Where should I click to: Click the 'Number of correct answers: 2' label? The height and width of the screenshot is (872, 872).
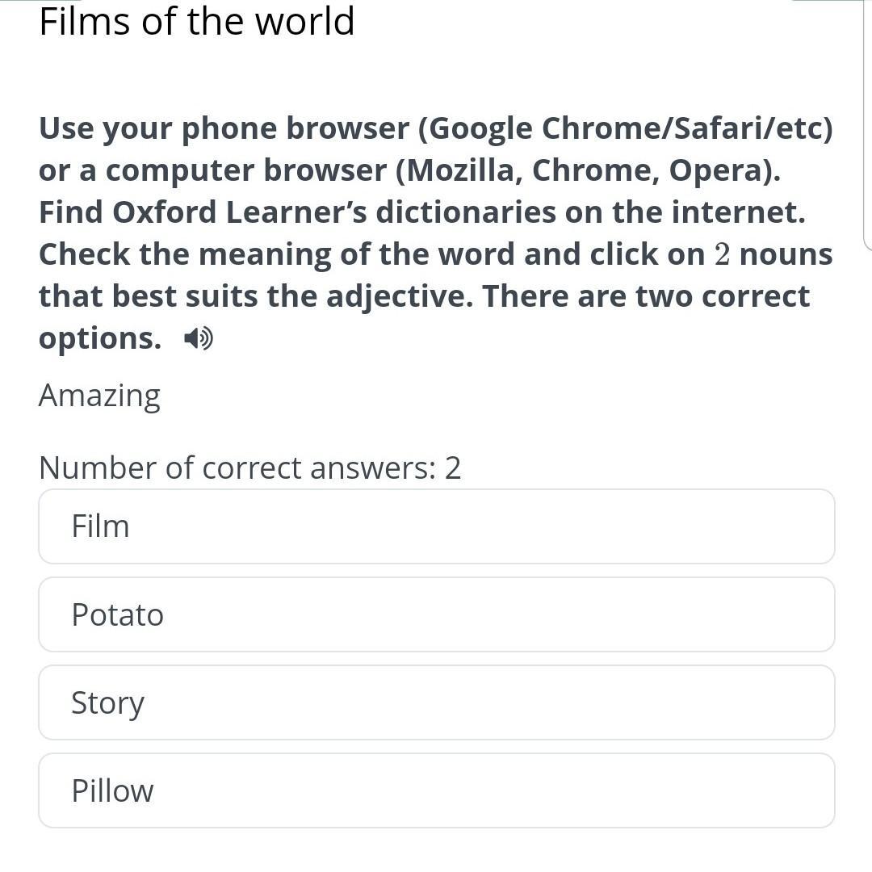[249, 468]
